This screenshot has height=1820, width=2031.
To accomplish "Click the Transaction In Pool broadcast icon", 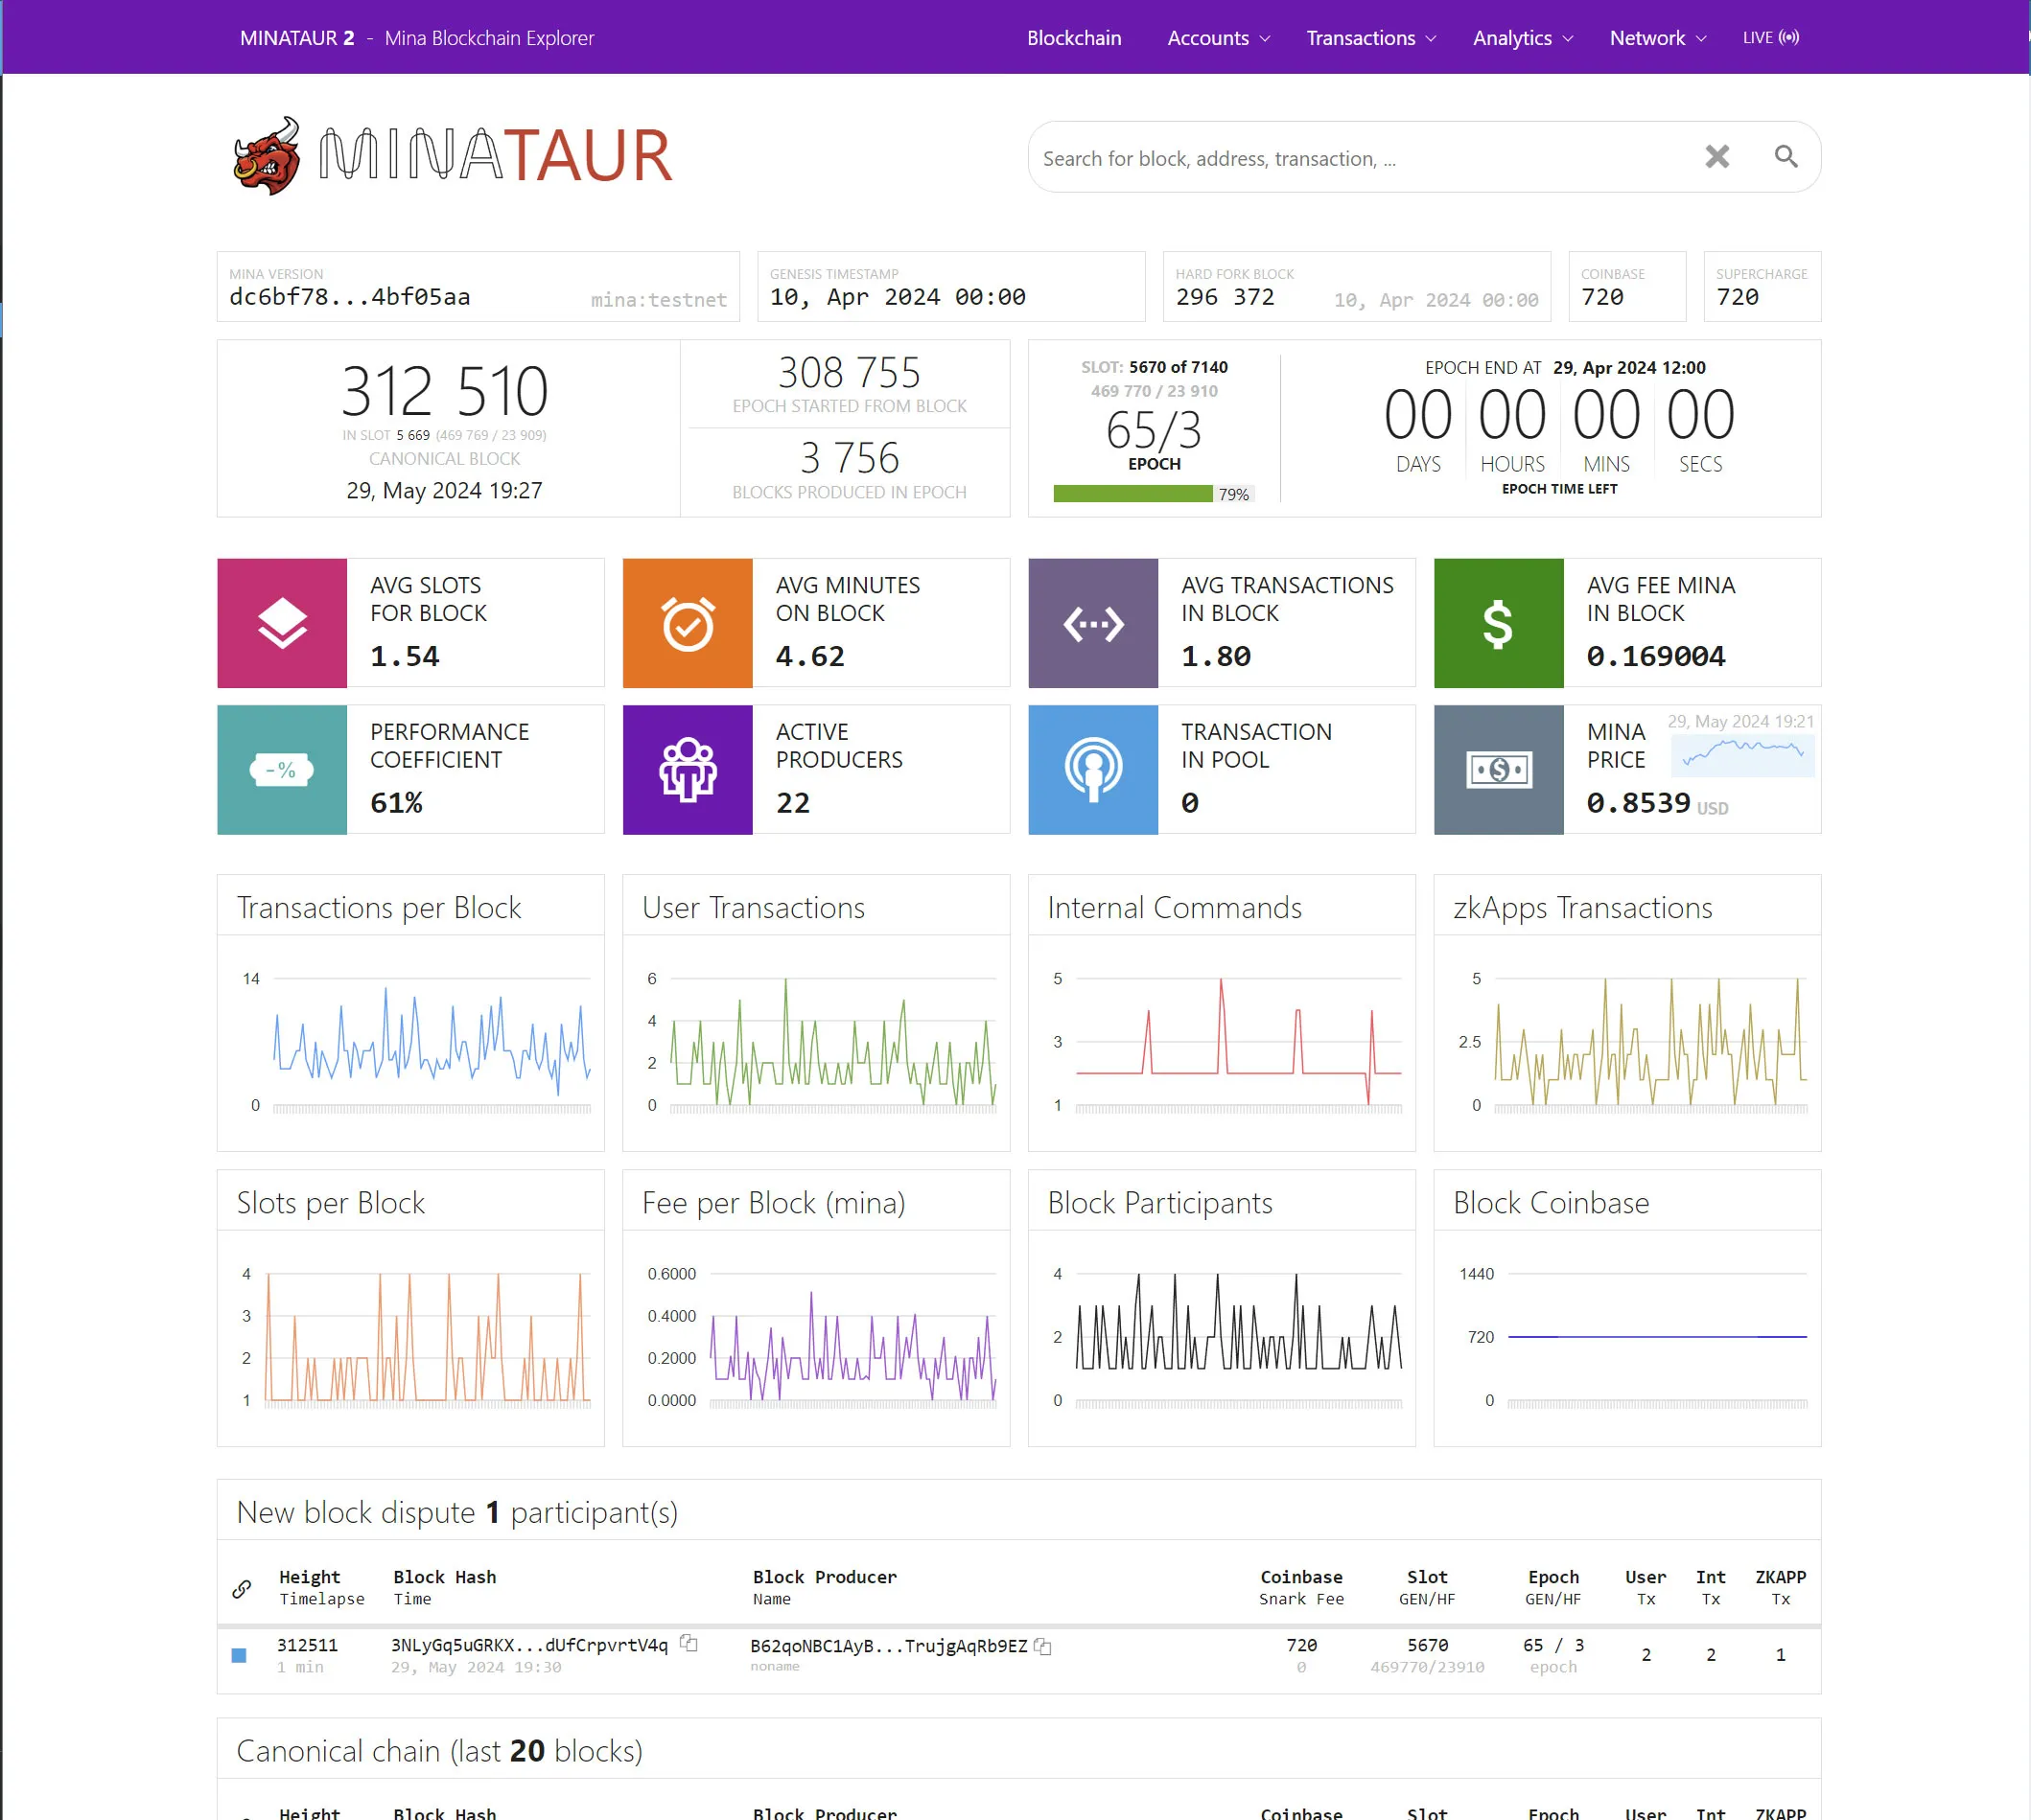I will coord(1092,769).
